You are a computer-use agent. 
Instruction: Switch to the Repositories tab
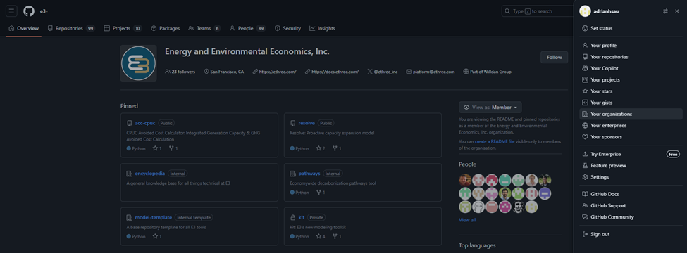pyautogui.click(x=71, y=28)
